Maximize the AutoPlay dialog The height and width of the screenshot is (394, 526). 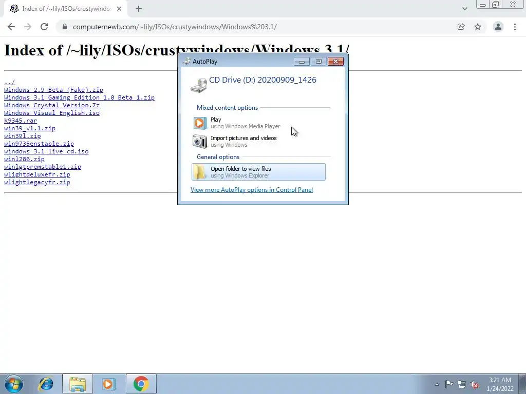coord(318,62)
